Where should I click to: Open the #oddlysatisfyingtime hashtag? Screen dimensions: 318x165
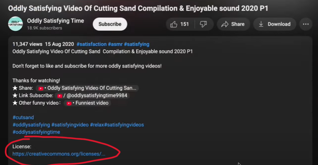pyautogui.click(x=36, y=132)
